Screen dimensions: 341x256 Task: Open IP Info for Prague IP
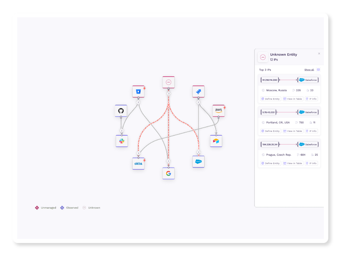click(311, 163)
